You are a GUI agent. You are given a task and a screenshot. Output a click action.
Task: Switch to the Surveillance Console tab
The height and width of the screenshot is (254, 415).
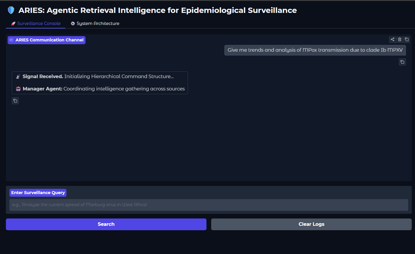point(36,23)
